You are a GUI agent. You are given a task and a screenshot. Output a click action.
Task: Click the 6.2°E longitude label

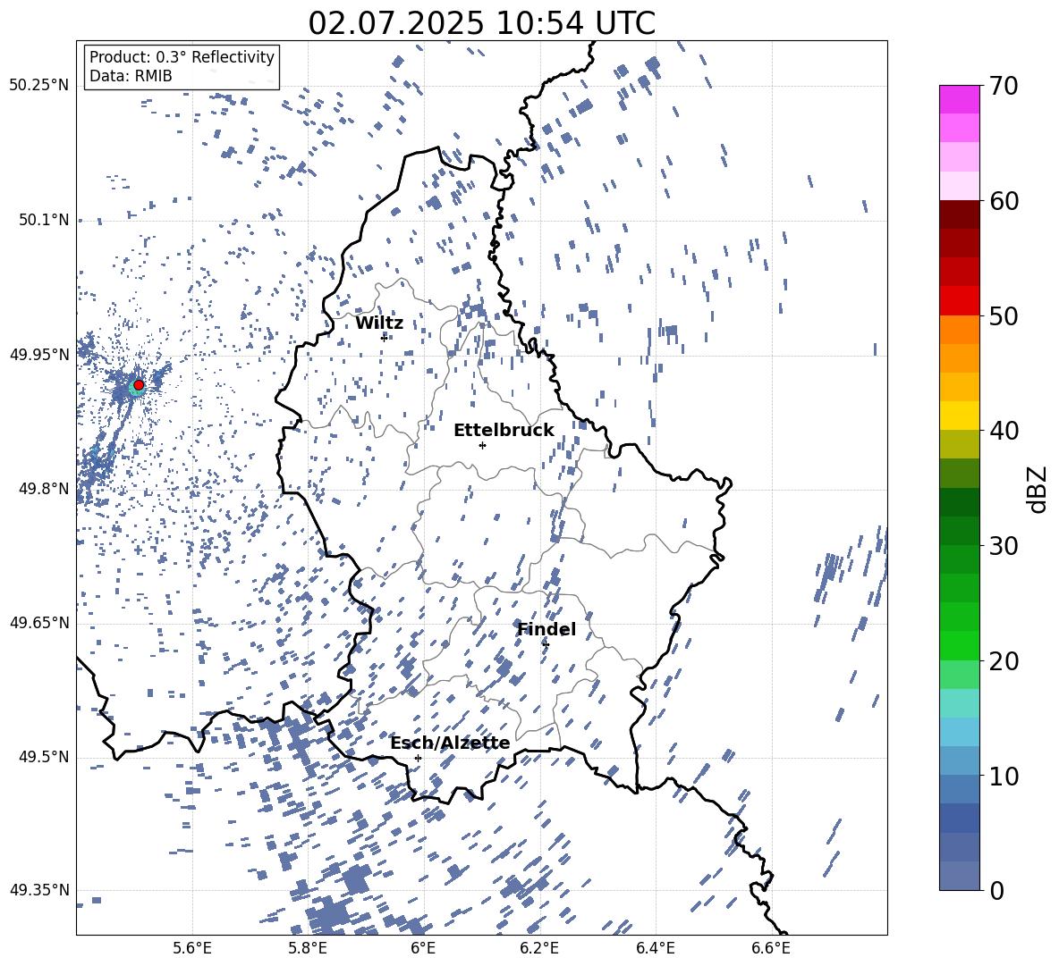coord(539,948)
